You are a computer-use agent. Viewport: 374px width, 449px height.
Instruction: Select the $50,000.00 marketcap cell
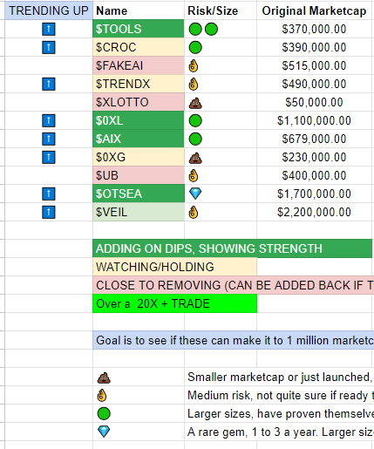pyautogui.click(x=314, y=102)
